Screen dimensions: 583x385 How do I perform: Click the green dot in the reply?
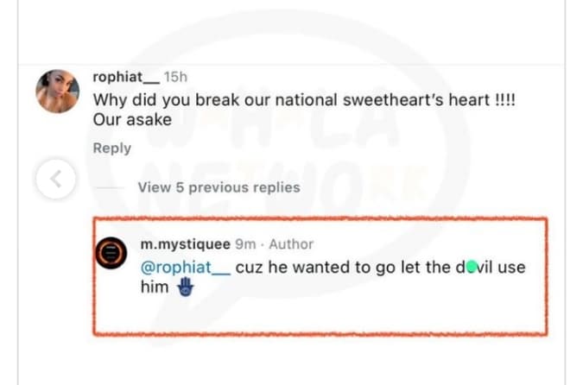click(467, 268)
